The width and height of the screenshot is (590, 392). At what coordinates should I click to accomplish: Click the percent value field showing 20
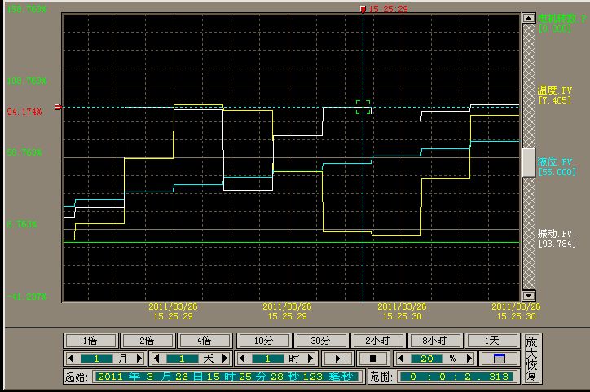[x=428, y=359]
